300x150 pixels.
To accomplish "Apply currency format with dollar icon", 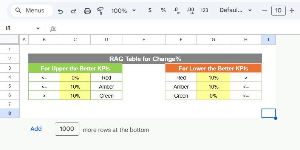I will click(x=150, y=10).
